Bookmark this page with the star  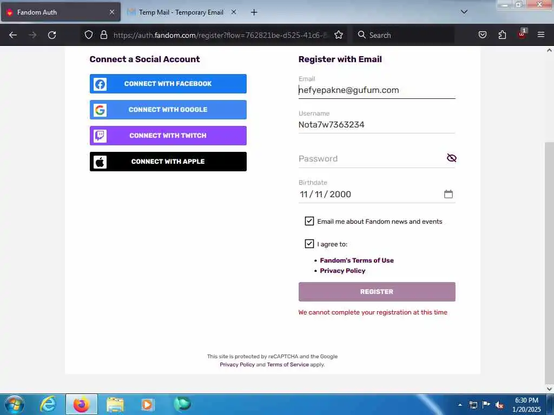tap(339, 35)
